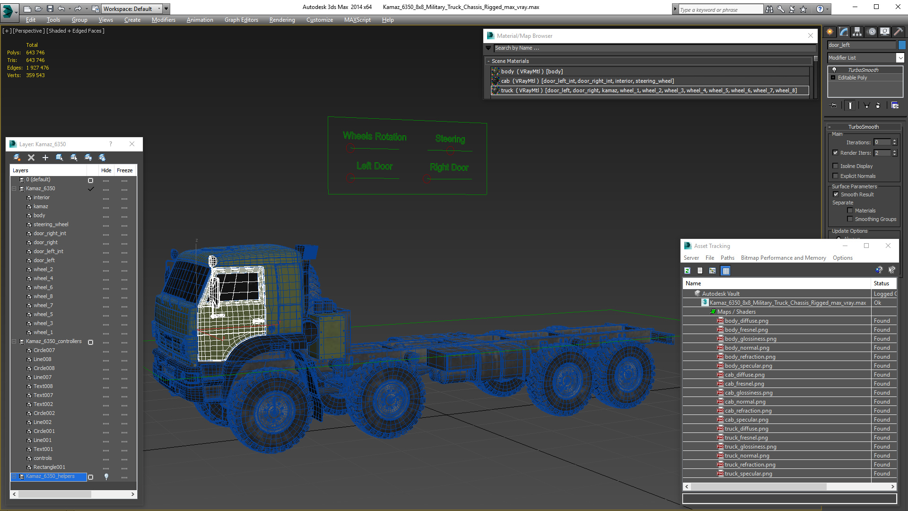Click the Pin Stack icon under modifier stack

(x=834, y=106)
